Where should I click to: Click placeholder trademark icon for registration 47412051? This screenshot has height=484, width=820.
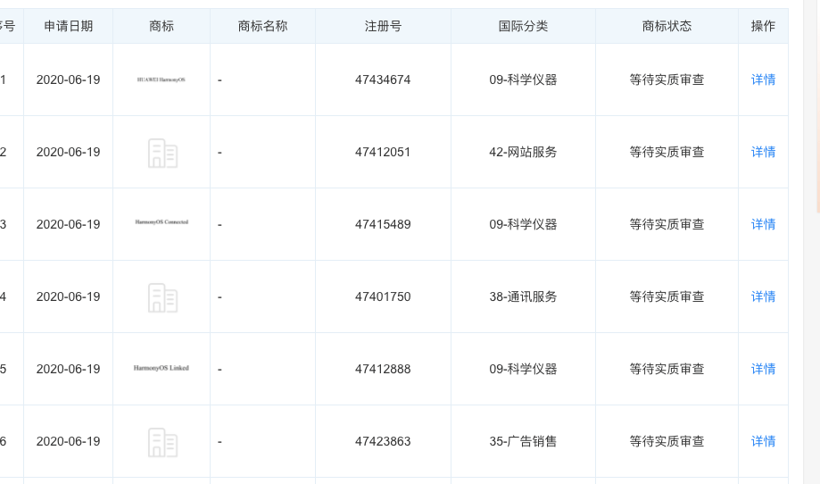point(162,153)
